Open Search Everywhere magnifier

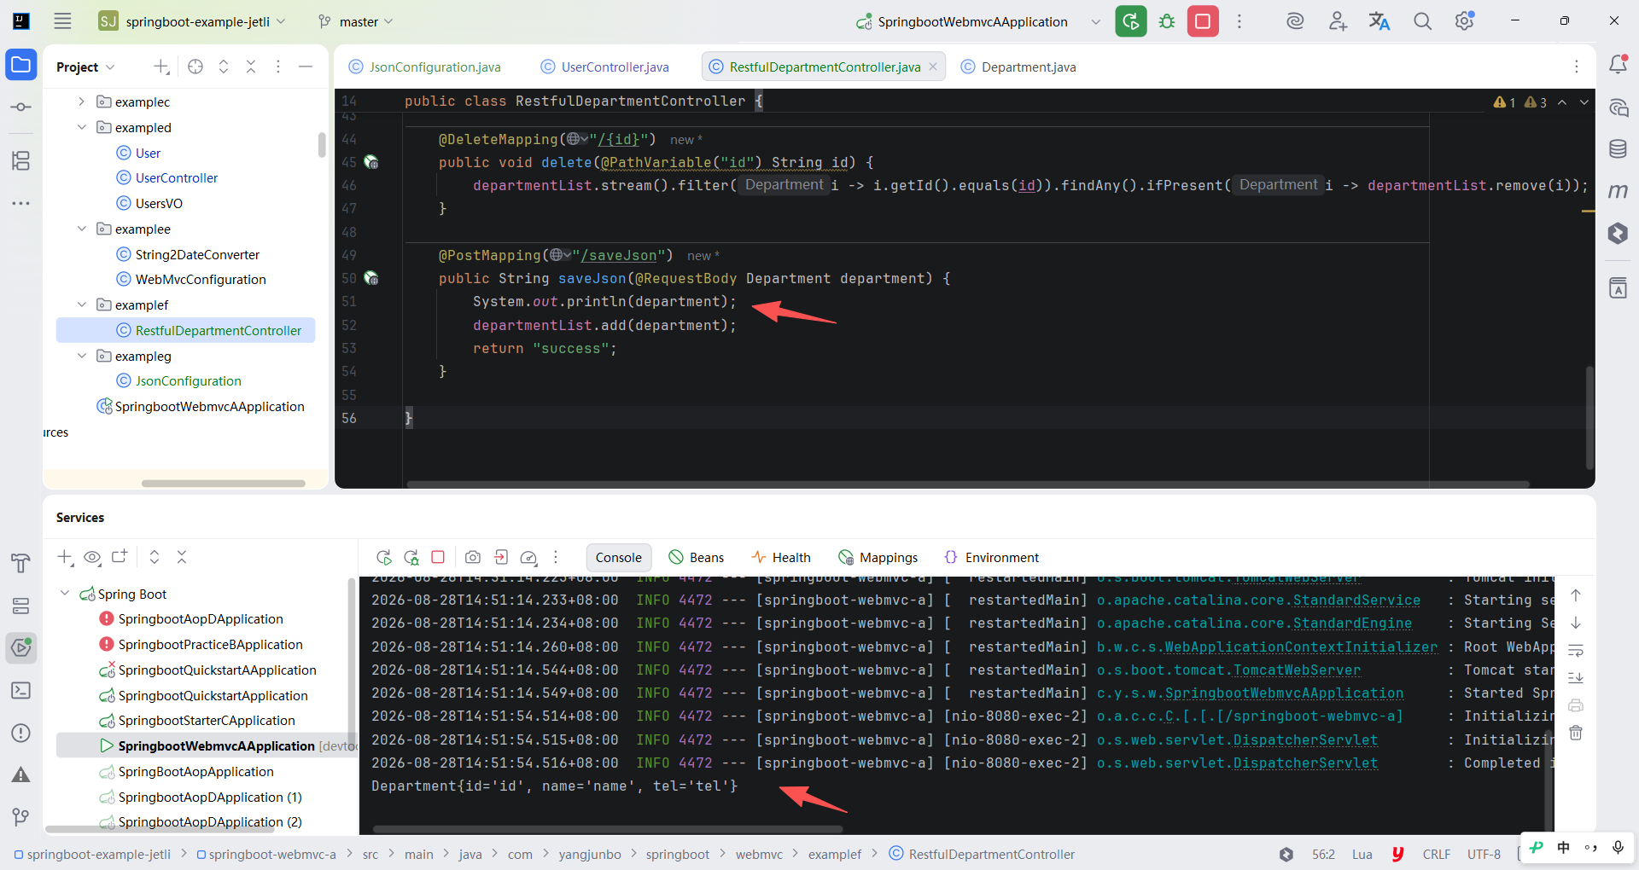1422,21
